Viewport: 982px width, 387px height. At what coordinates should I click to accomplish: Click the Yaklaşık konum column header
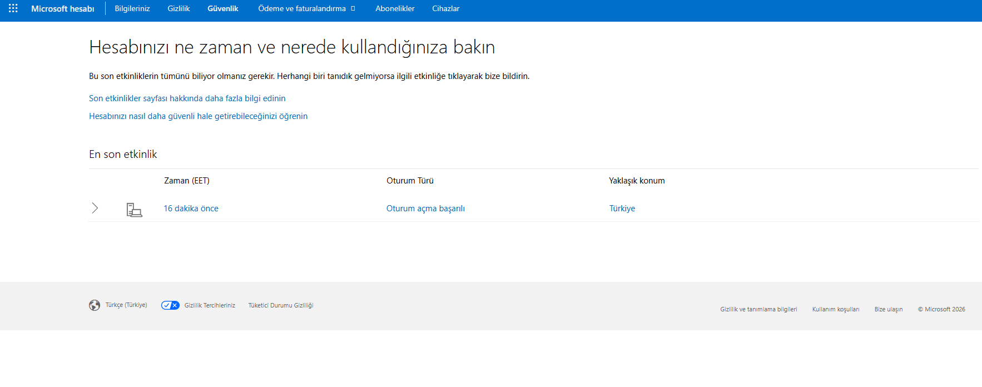coord(637,181)
